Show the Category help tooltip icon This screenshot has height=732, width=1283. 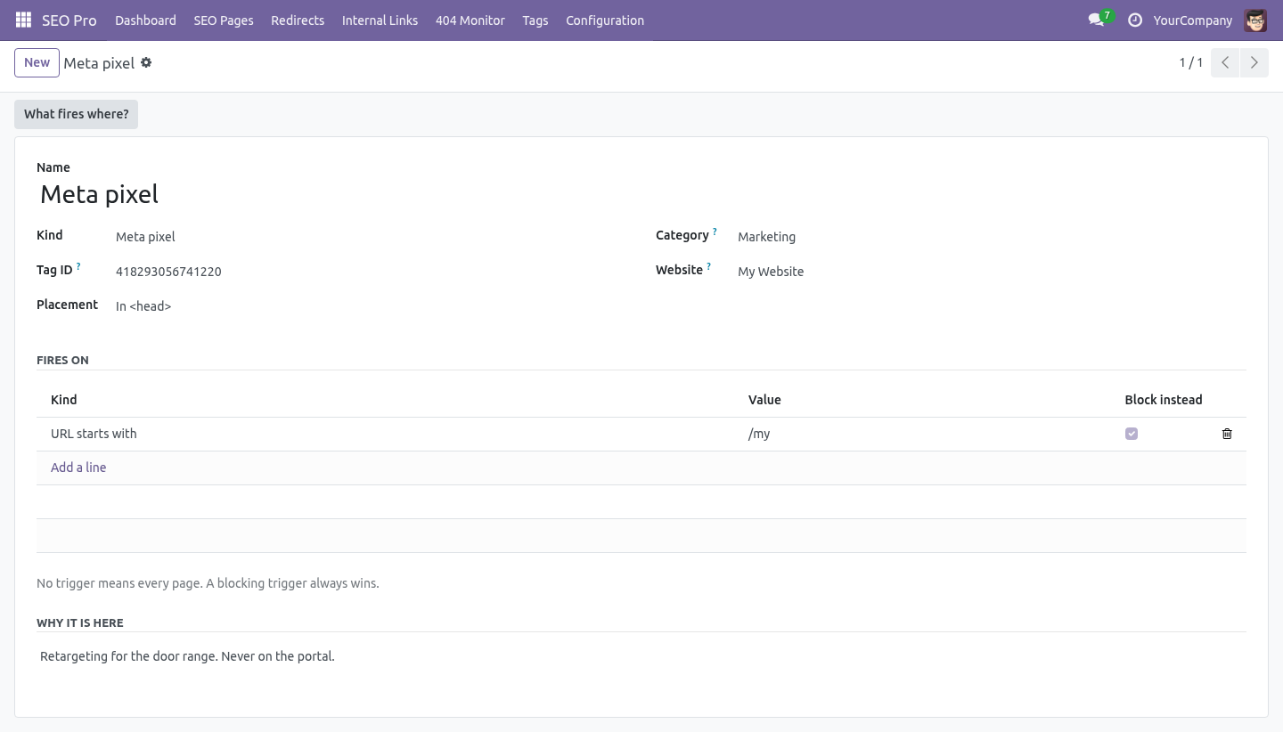coord(715,232)
